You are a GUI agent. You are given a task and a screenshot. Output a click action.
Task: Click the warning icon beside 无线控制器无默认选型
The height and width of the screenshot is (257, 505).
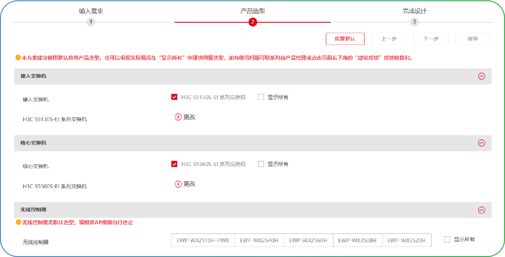tap(18, 222)
